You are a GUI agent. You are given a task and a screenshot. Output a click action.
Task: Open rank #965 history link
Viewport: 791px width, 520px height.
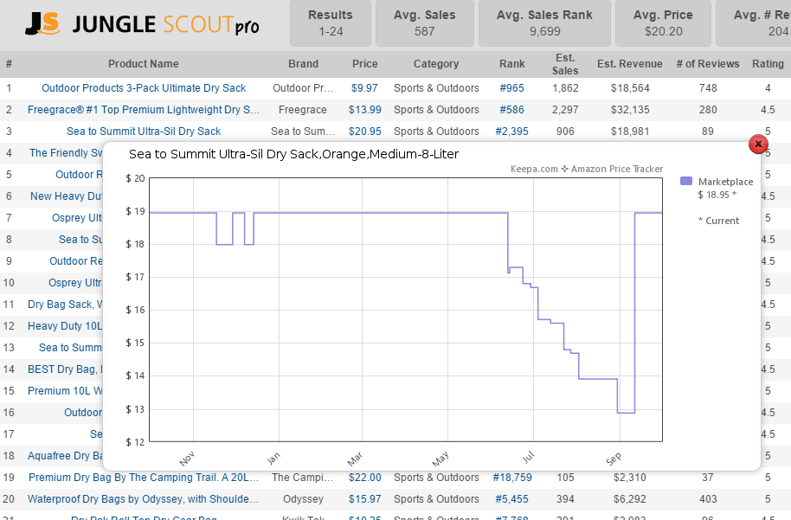coord(512,88)
